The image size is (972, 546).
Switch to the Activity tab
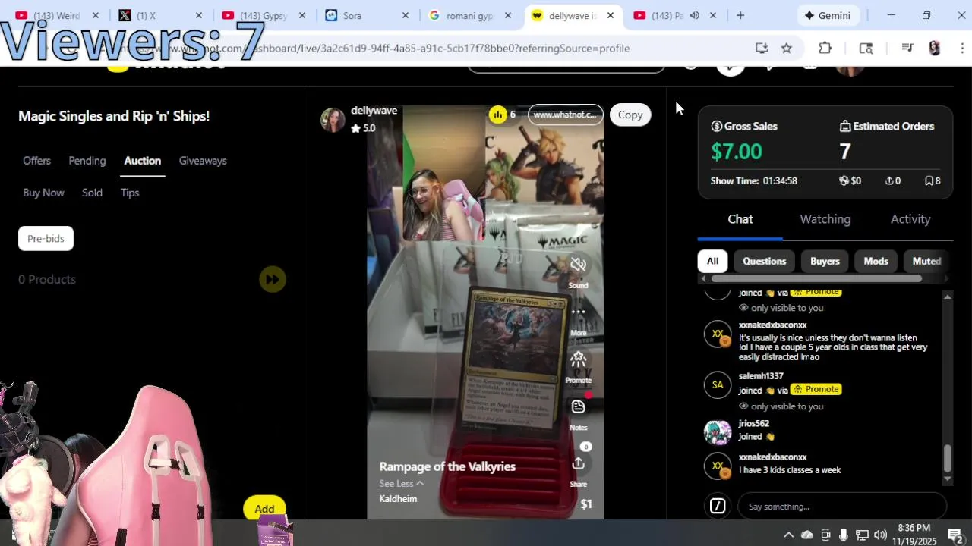tap(910, 219)
